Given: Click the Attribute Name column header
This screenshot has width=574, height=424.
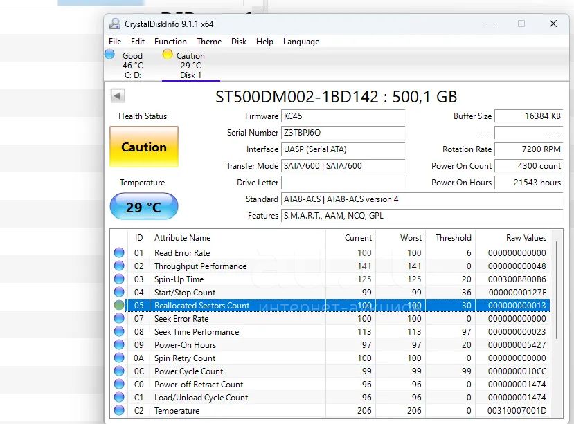Looking at the screenshot, I should click(x=237, y=238).
